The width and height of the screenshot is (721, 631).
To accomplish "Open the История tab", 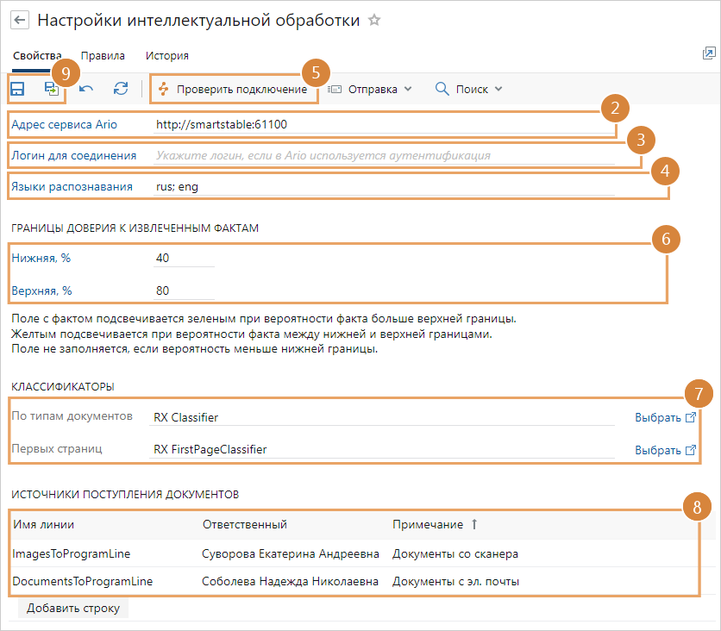I will pyautogui.click(x=166, y=56).
